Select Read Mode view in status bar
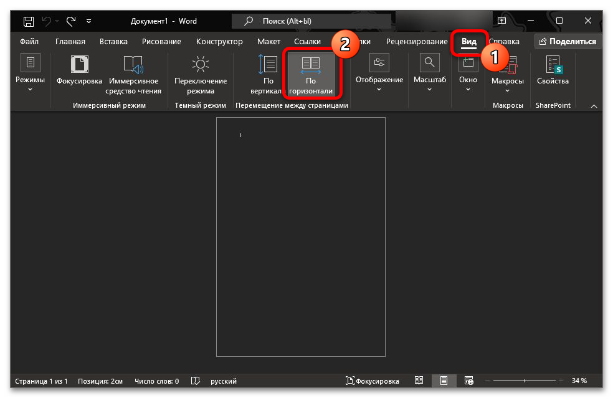 tap(419, 381)
